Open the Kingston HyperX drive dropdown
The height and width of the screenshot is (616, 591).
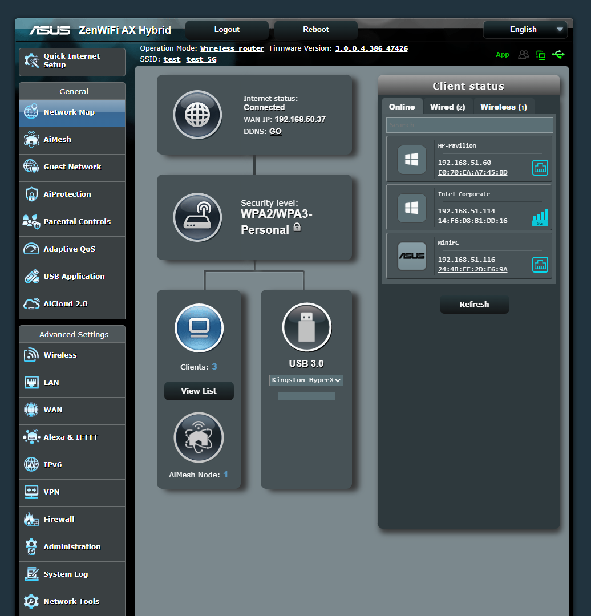click(x=306, y=380)
